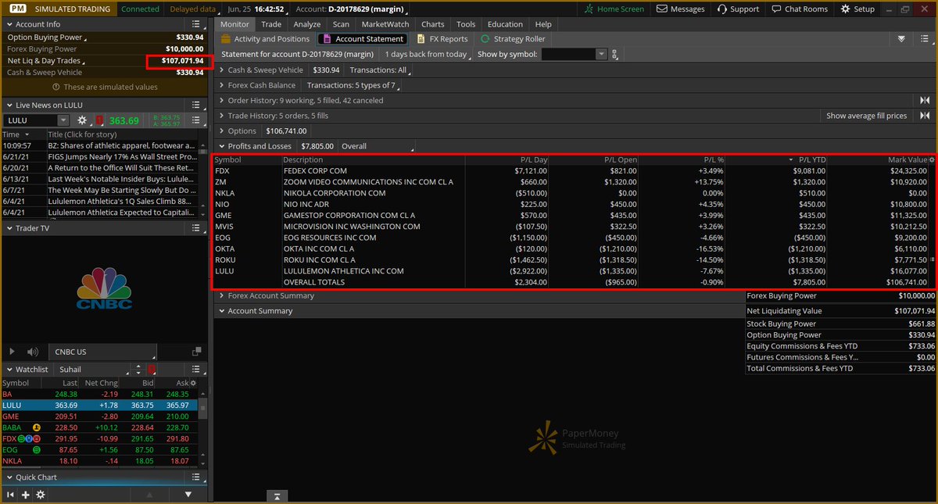Open 'FIGS Jumps Nearly 17%' news story
This screenshot has height=504, width=938.
[x=121, y=156]
